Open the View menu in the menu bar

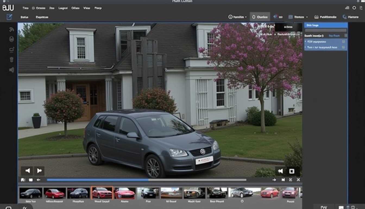coord(87,8)
